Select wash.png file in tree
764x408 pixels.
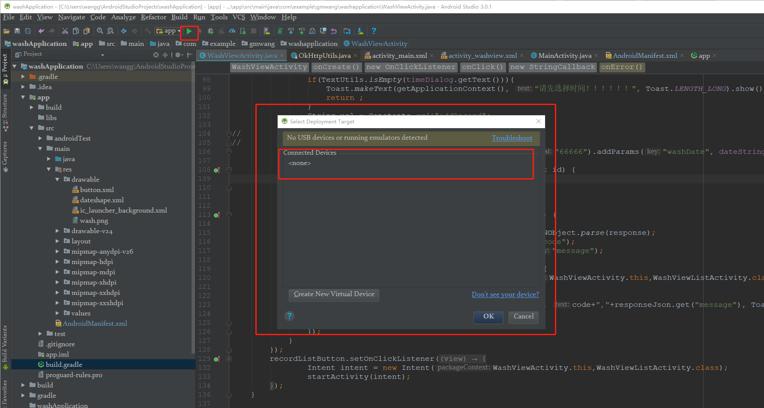94,221
